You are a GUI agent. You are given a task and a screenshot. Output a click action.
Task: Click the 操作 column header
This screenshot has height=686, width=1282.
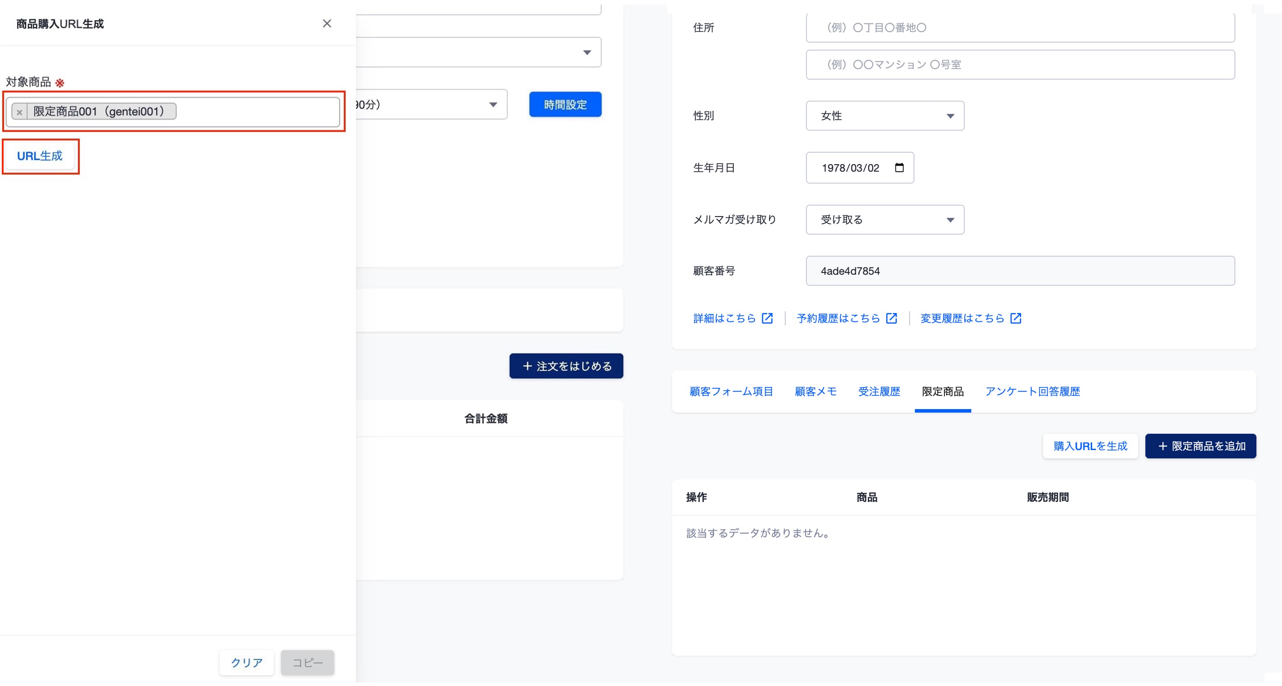click(696, 497)
